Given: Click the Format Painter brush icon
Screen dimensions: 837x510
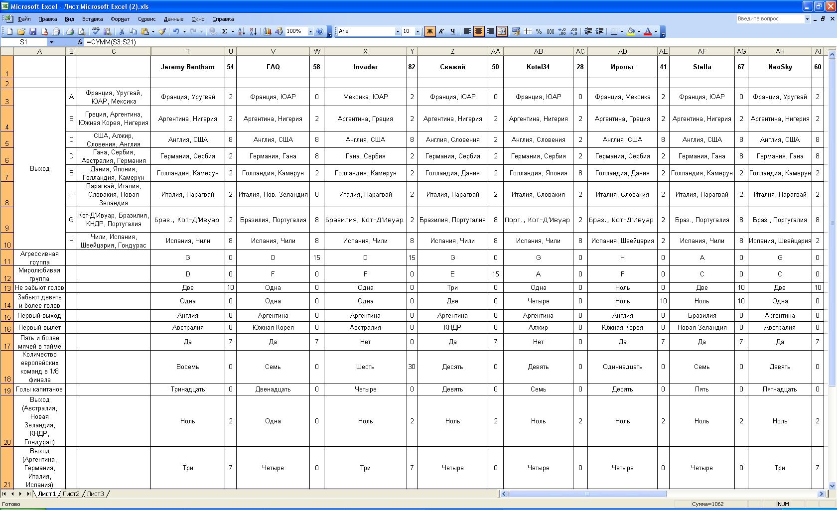Looking at the screenshot, I should pos(162,31).
